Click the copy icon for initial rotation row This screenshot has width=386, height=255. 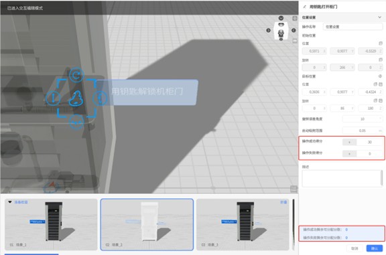[x=381, y=60]
